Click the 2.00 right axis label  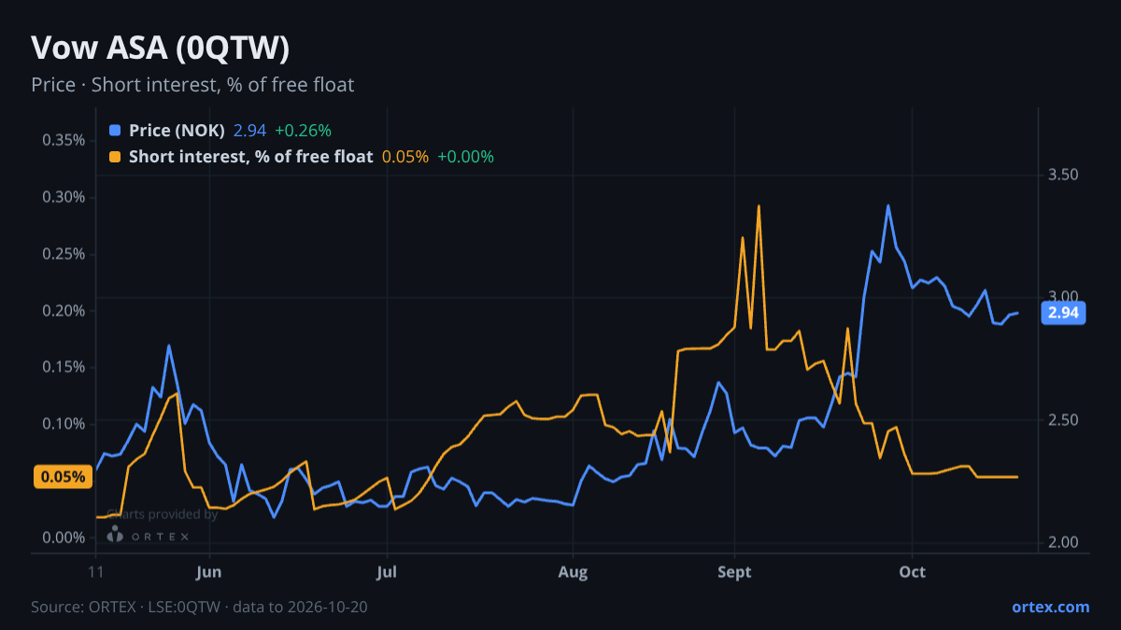pos(1063,543)
